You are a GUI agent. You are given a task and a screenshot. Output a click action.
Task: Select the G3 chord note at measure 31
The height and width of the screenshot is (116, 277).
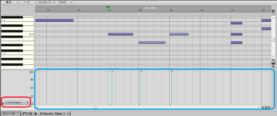coord(236,34)
